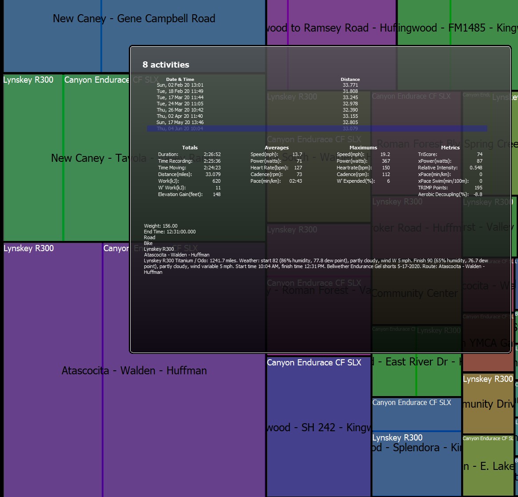Select the green E. Lake tile
The height and width of the screenshot is (497, 518).
[488, 465]
